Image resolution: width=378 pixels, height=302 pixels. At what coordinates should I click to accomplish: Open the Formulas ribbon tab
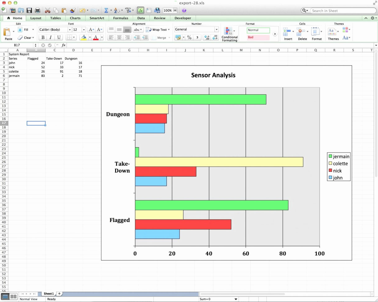pos(121,18)
